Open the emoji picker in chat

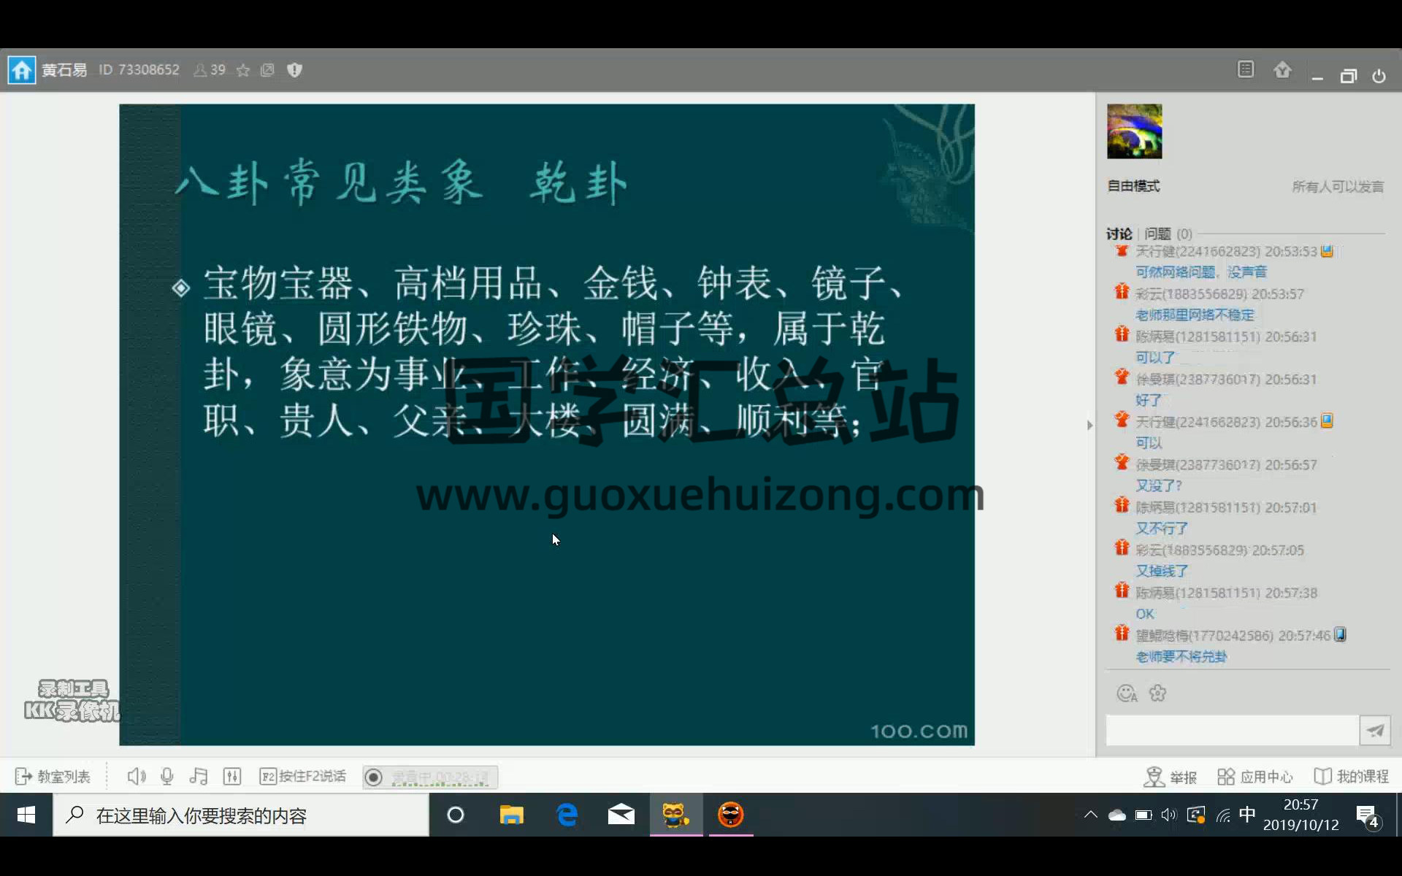1127,693
